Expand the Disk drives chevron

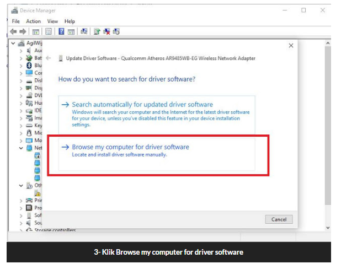(21, 80)
